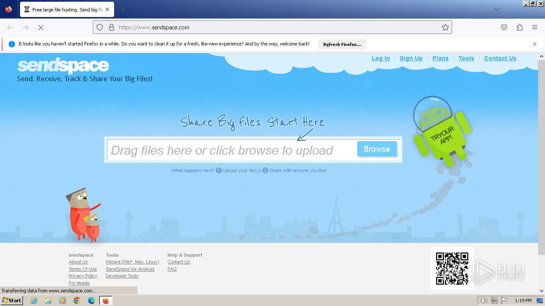Launch Internet Explorer from taskbar
The image size is (545, 306).
click(x=34, y=300)
